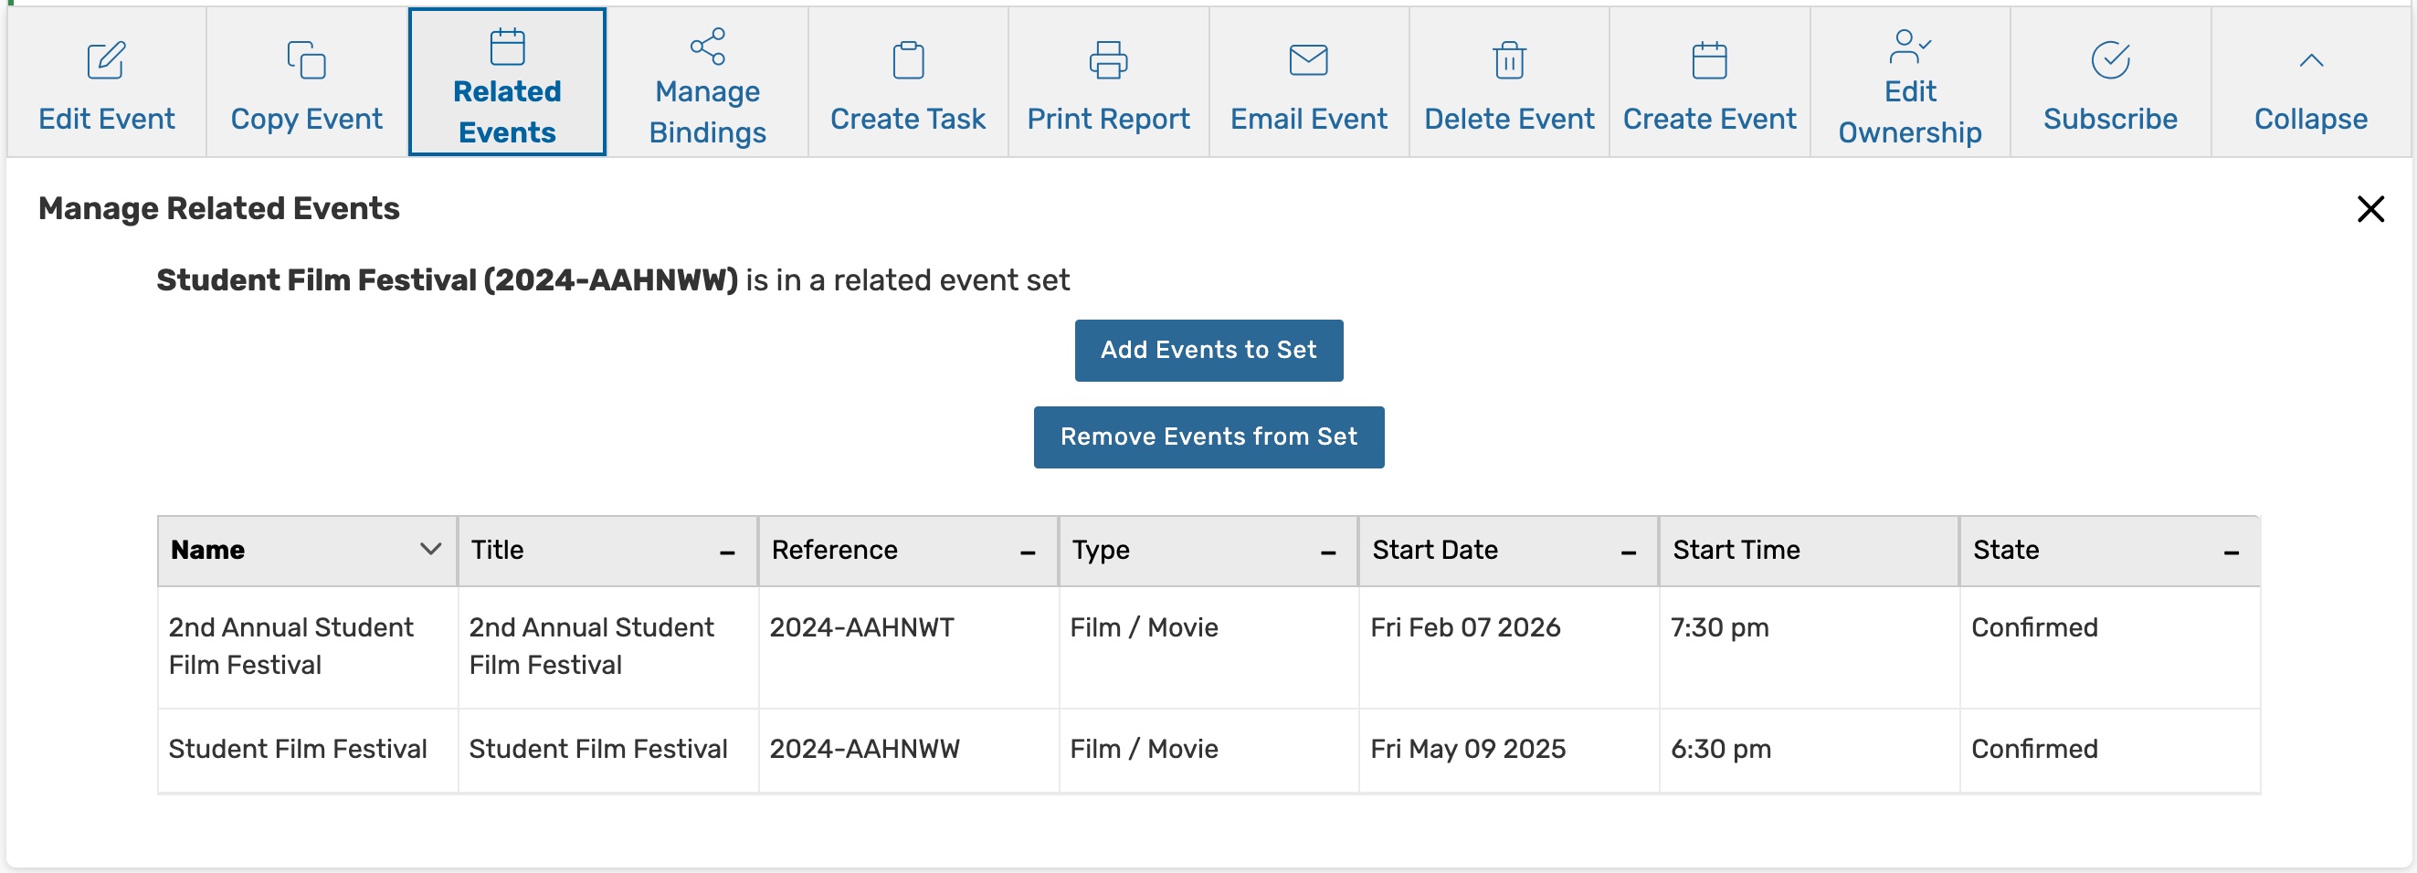Select the 2nd Annual Student Film Festival row
This screenshot has height=873, width=2417.
point(290,645)
